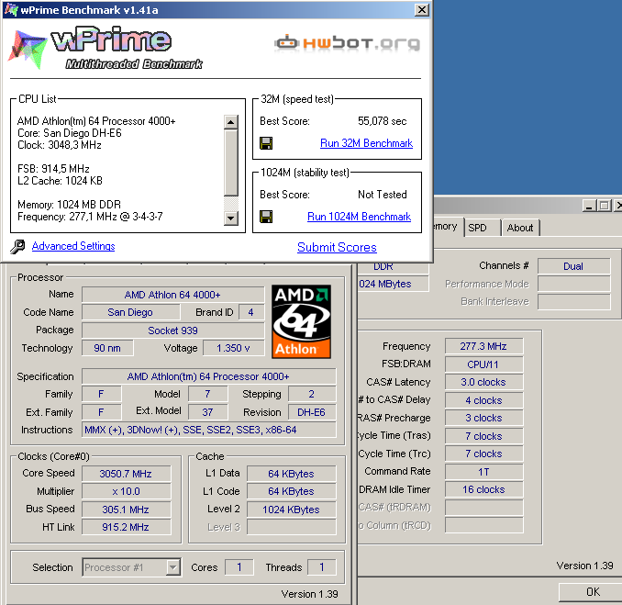The height and width of the screenshot is (605, 622).
Task: Click the Ext. Model value 37
Action: pos(207,412)
